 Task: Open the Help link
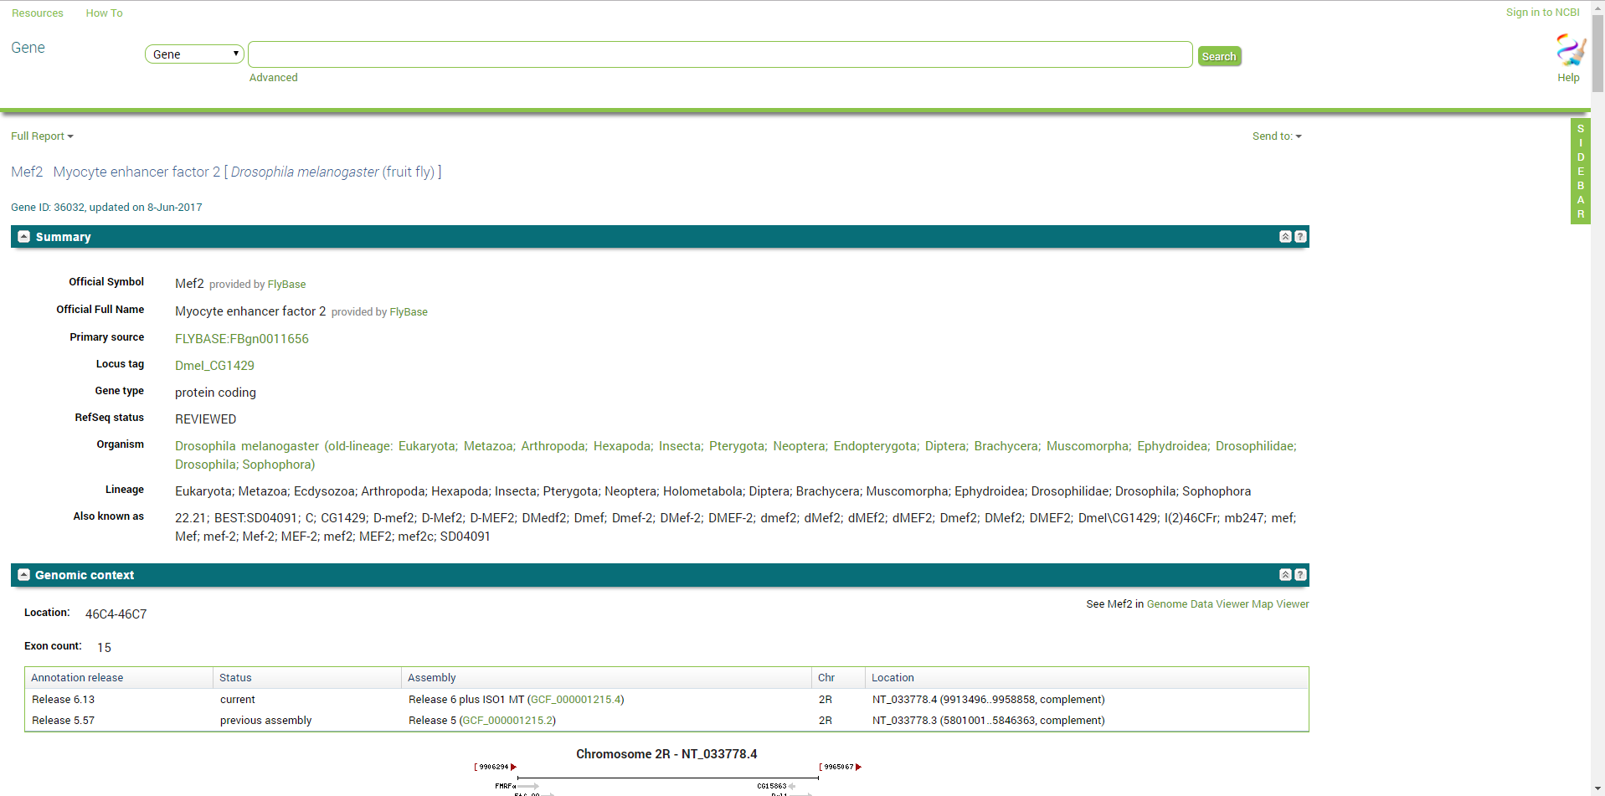tap(1568, 78)
